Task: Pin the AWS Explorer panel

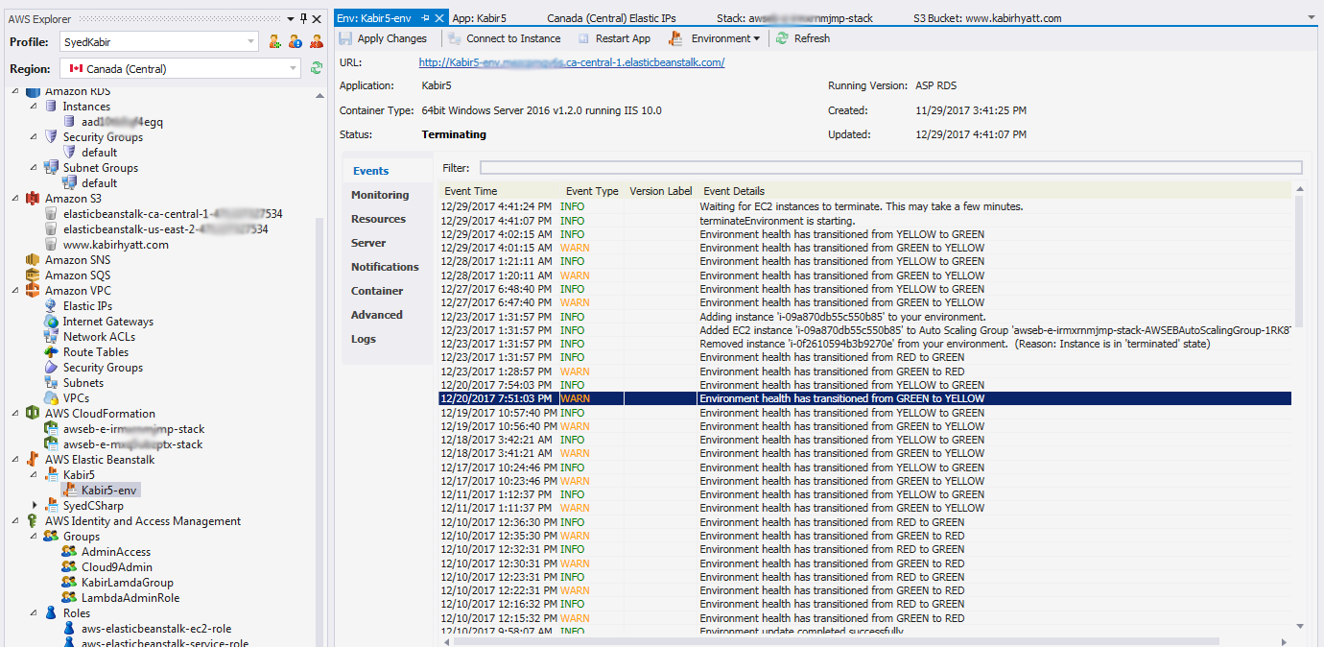Action: pyautogui.click(x=304, y=18)
